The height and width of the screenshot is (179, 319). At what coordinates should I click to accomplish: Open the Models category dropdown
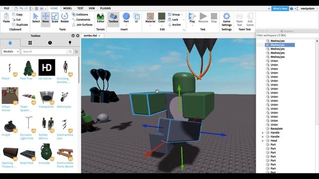click(x=11, y=52)
